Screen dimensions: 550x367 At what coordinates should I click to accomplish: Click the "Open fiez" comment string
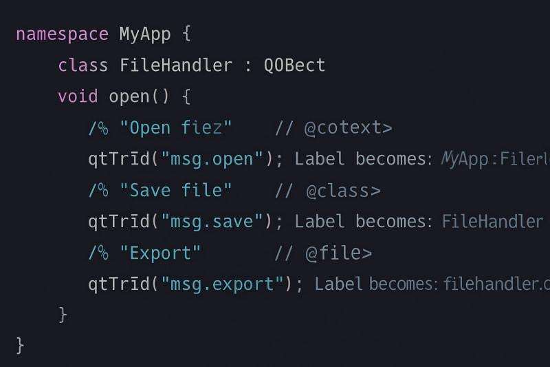[176, 128]
